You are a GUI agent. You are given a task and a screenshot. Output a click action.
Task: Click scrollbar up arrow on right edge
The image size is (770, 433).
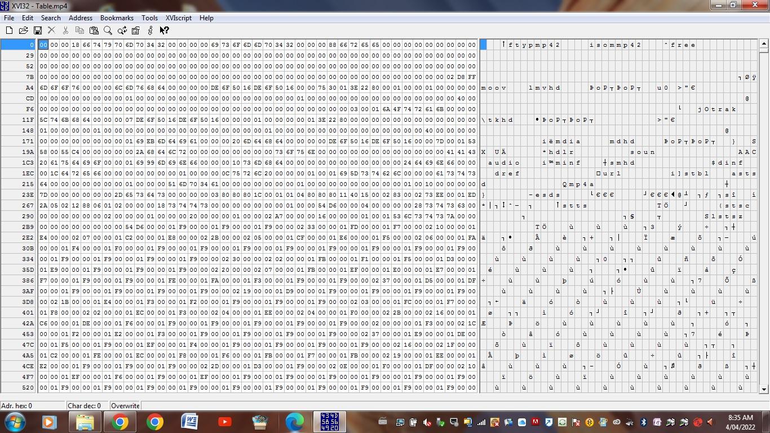tap(764, 43)
